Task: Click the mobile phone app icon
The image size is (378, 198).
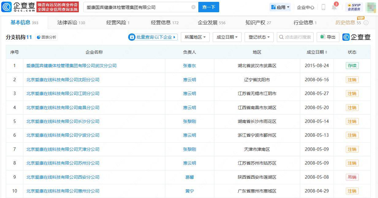Action: [323, 7]
